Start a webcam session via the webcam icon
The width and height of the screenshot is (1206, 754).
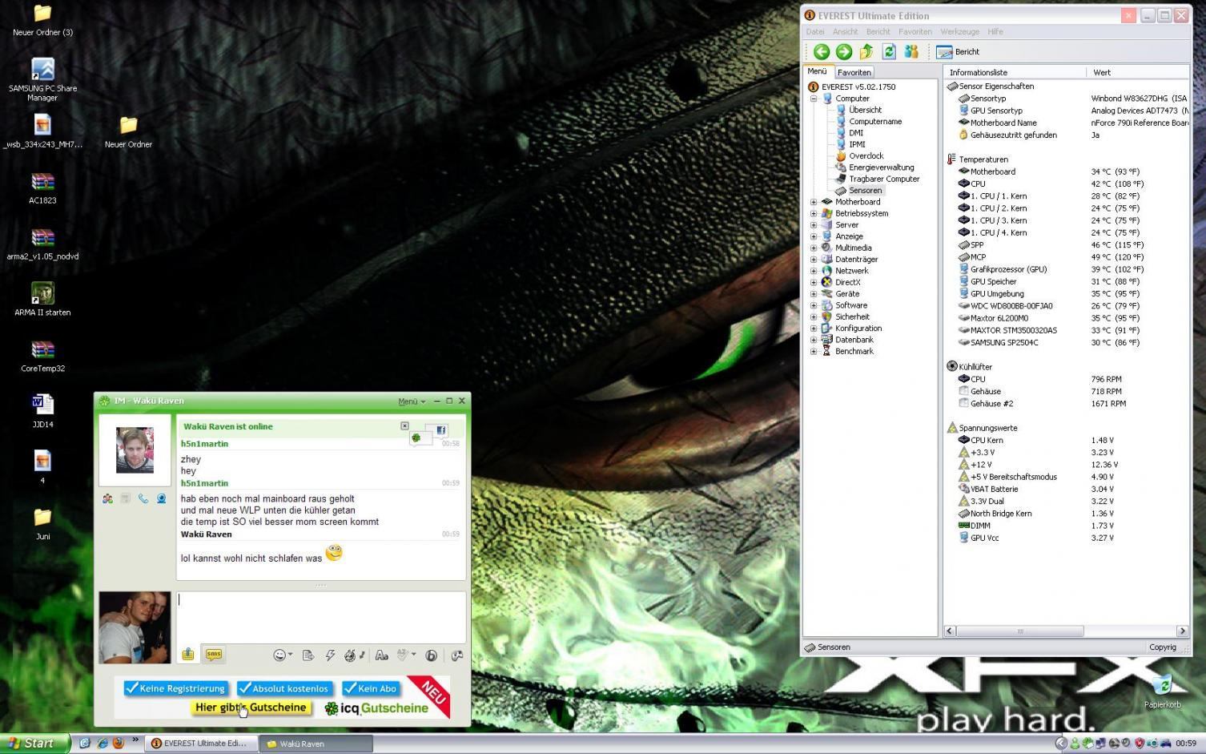point(161,498)
